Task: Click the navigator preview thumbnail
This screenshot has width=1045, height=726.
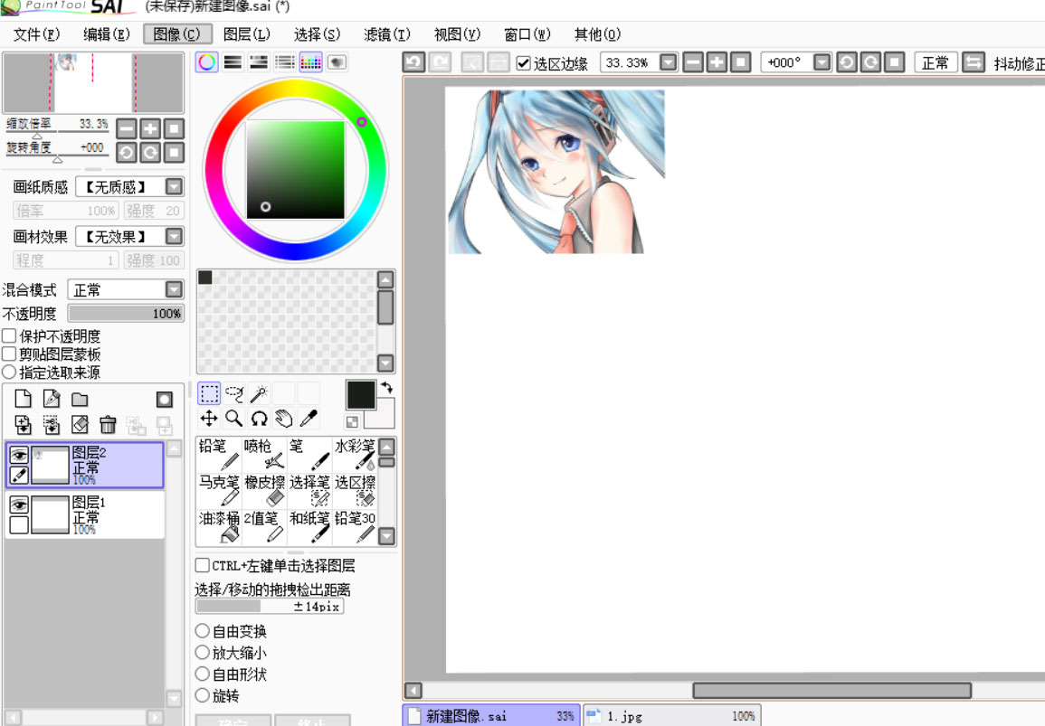Action: point(93,83)
